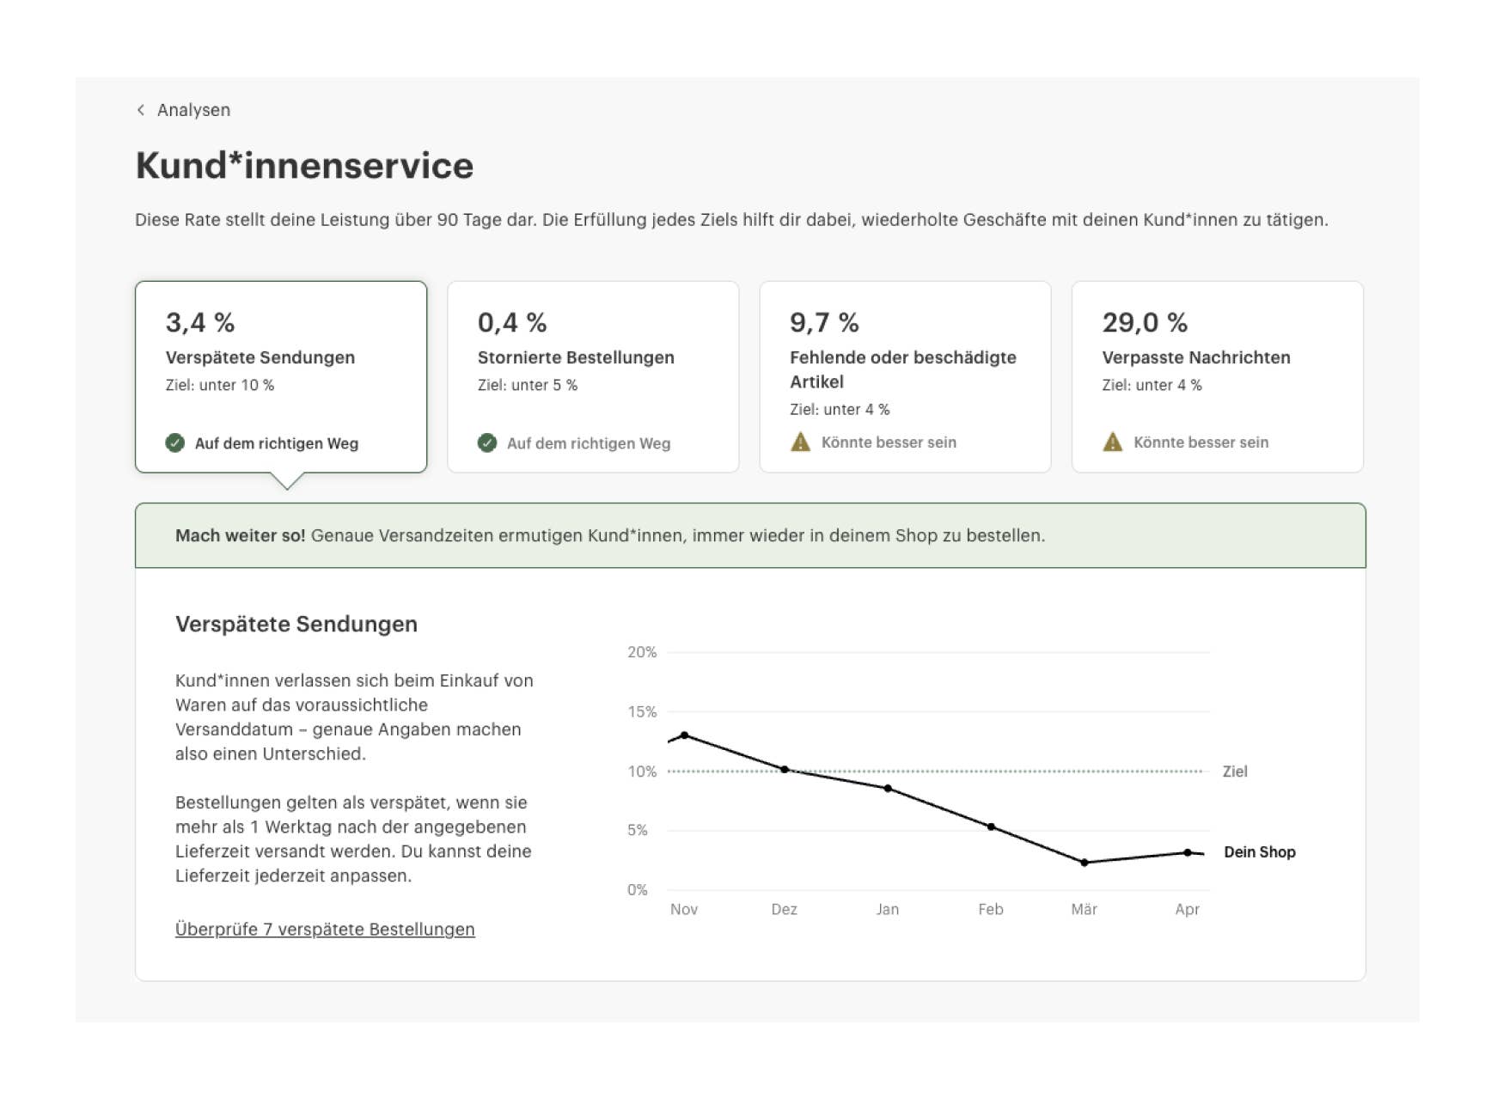Click the Dez data point on chart
The height and width of the screenshot is (1098, 1497).
[x=785, y=770]
